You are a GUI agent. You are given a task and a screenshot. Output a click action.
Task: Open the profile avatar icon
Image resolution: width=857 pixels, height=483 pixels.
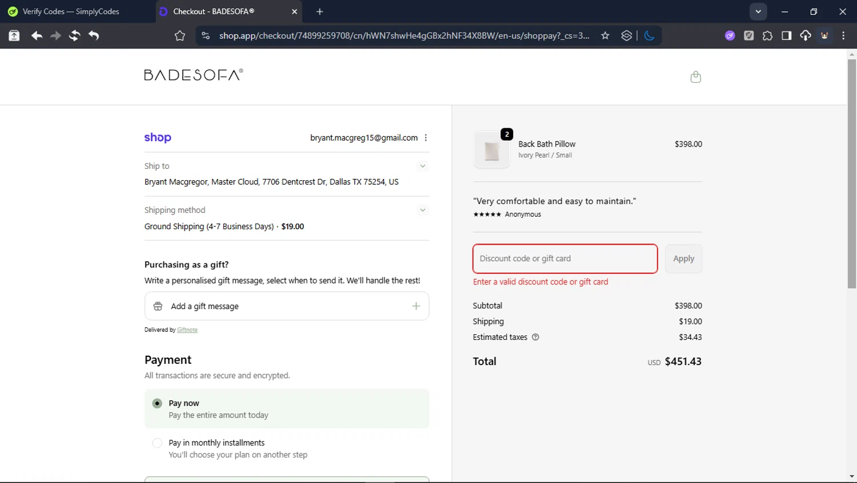(824, 35)
